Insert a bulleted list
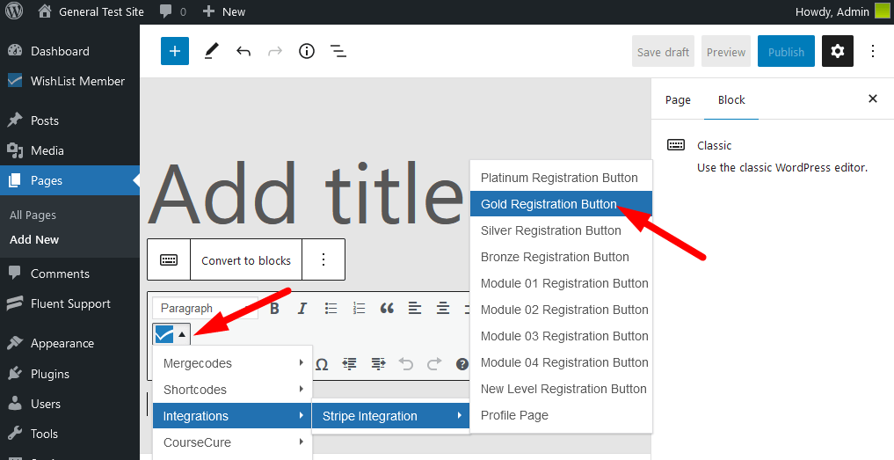This screenshot has width=894, height=460. point(331,309)
